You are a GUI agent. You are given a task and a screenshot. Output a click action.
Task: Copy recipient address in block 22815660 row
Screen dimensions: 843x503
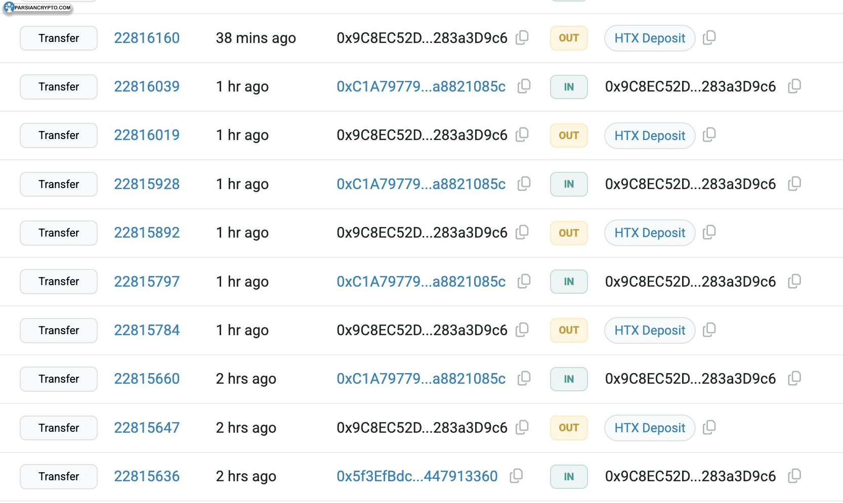coord(794,379)
